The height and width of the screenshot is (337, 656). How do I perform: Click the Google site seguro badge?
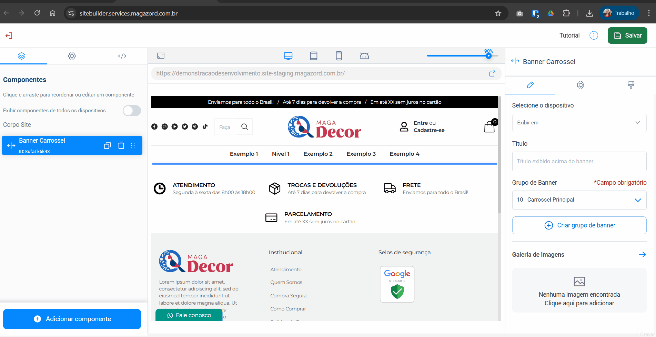(x=397, y=284)
